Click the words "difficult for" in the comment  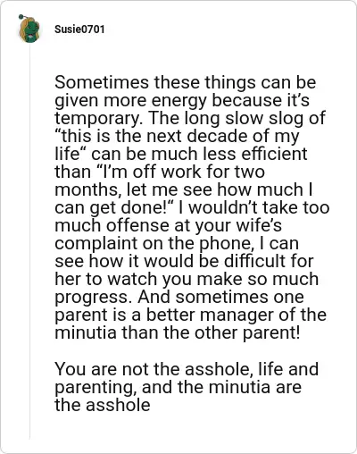269,261
